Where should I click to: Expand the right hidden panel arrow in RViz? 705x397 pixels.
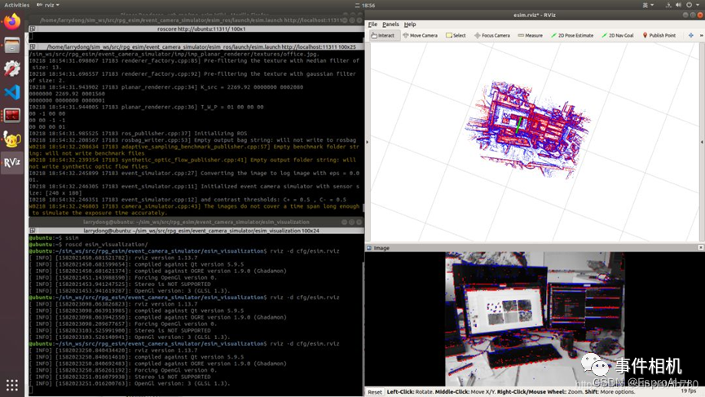[702, 142]
